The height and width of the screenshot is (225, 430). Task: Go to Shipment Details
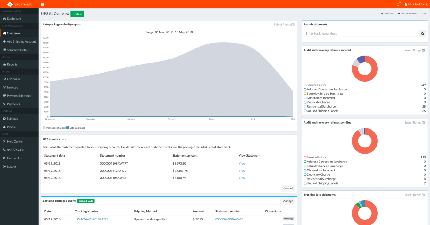click(x=19, y=50)
